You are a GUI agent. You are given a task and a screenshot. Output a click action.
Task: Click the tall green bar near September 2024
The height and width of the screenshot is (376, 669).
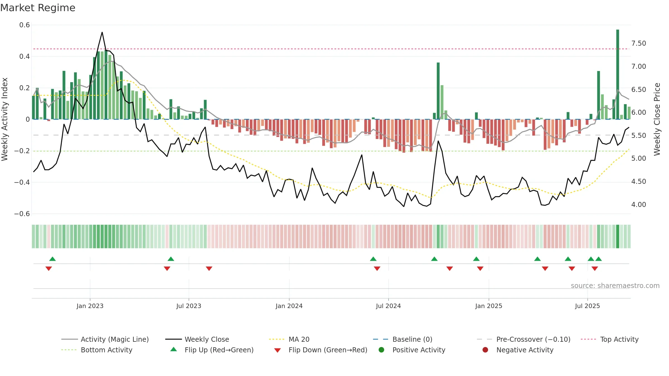438,91
